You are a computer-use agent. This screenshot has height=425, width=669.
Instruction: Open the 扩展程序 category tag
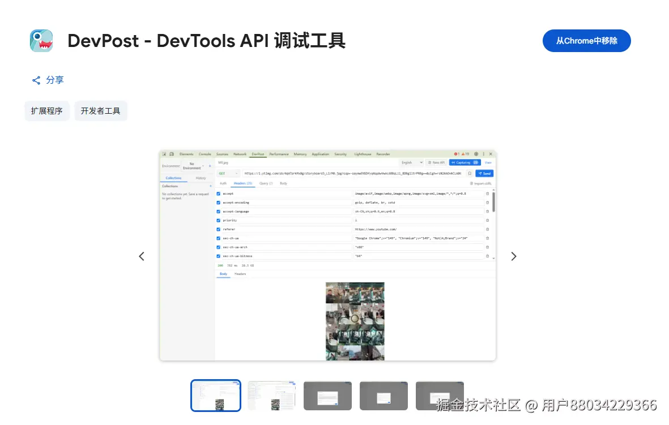pyautogui.click(x=46, y=111)
